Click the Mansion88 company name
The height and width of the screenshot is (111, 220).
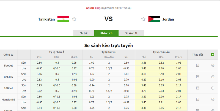[x=9, y=99]
